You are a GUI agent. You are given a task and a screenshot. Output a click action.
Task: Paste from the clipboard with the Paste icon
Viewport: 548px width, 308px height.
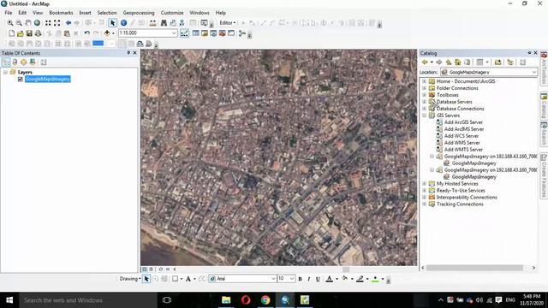pyautogui.click(x=67, y=33)
